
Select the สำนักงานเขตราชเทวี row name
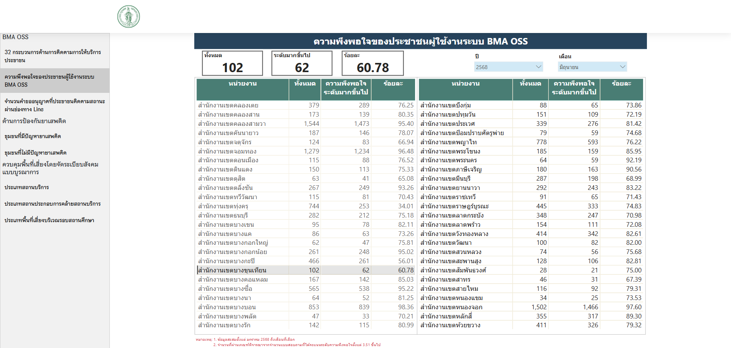pos(448,197)
